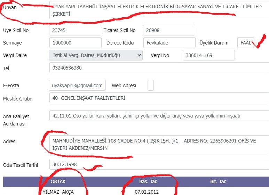Click the Vergi Daire label
The height and width of the screenshot is (195, 269).
(x=15, y=55)
